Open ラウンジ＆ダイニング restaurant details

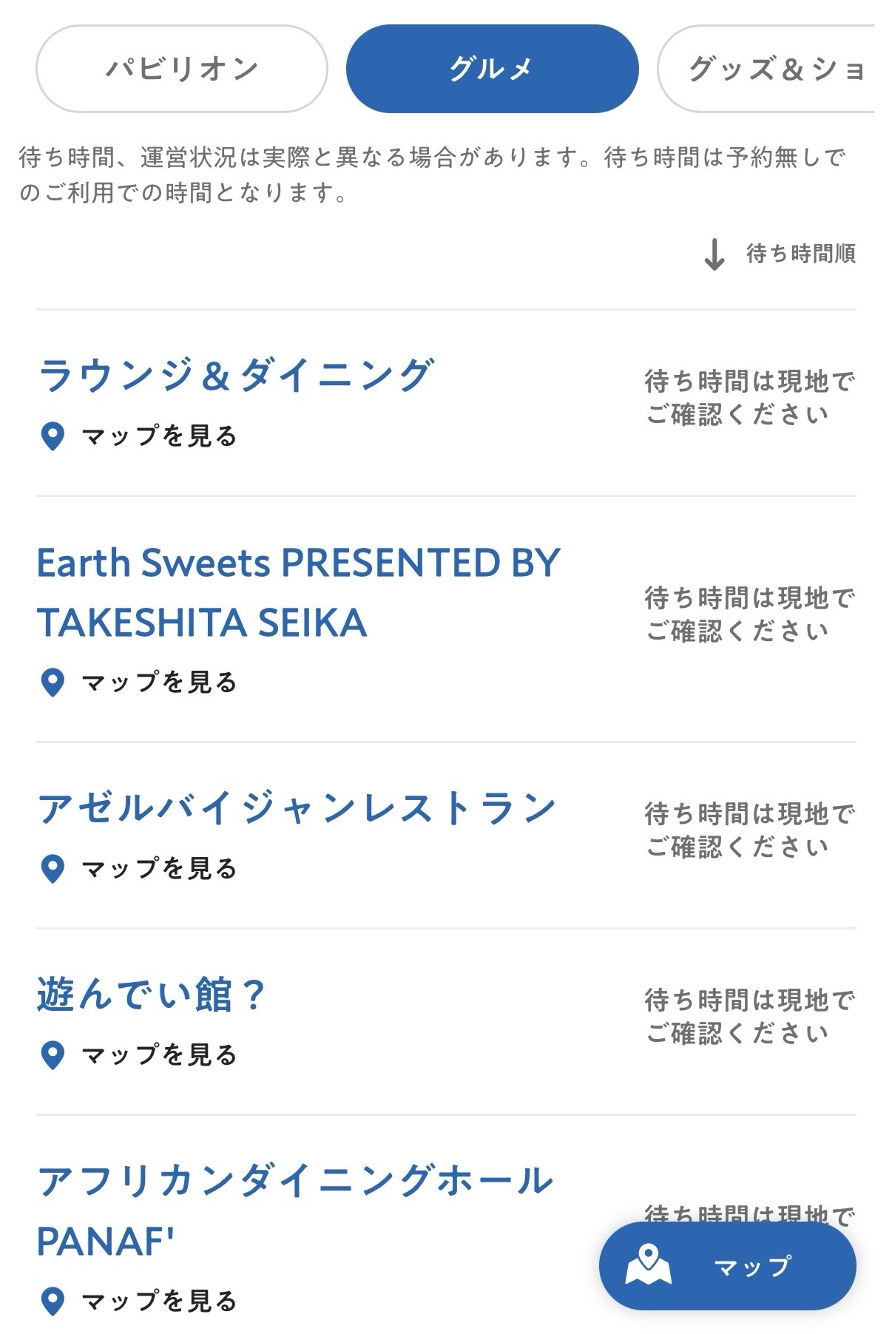coord(235,375)
